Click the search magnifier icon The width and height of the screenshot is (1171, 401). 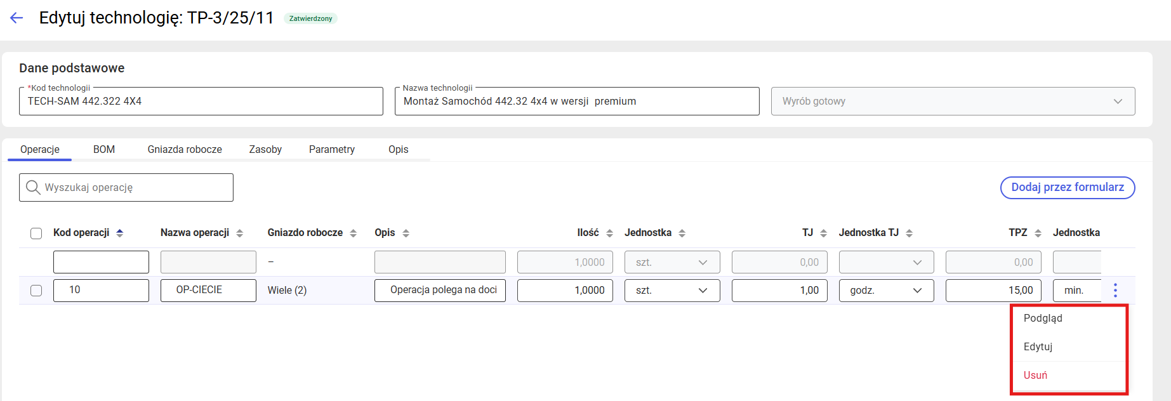pyautogui.click(x=33, y=187)
